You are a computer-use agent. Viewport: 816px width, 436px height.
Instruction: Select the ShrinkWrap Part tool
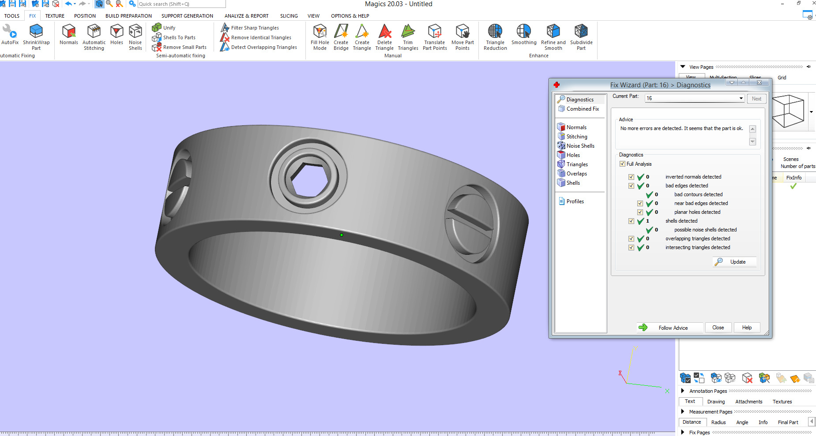tap(36, 37)
